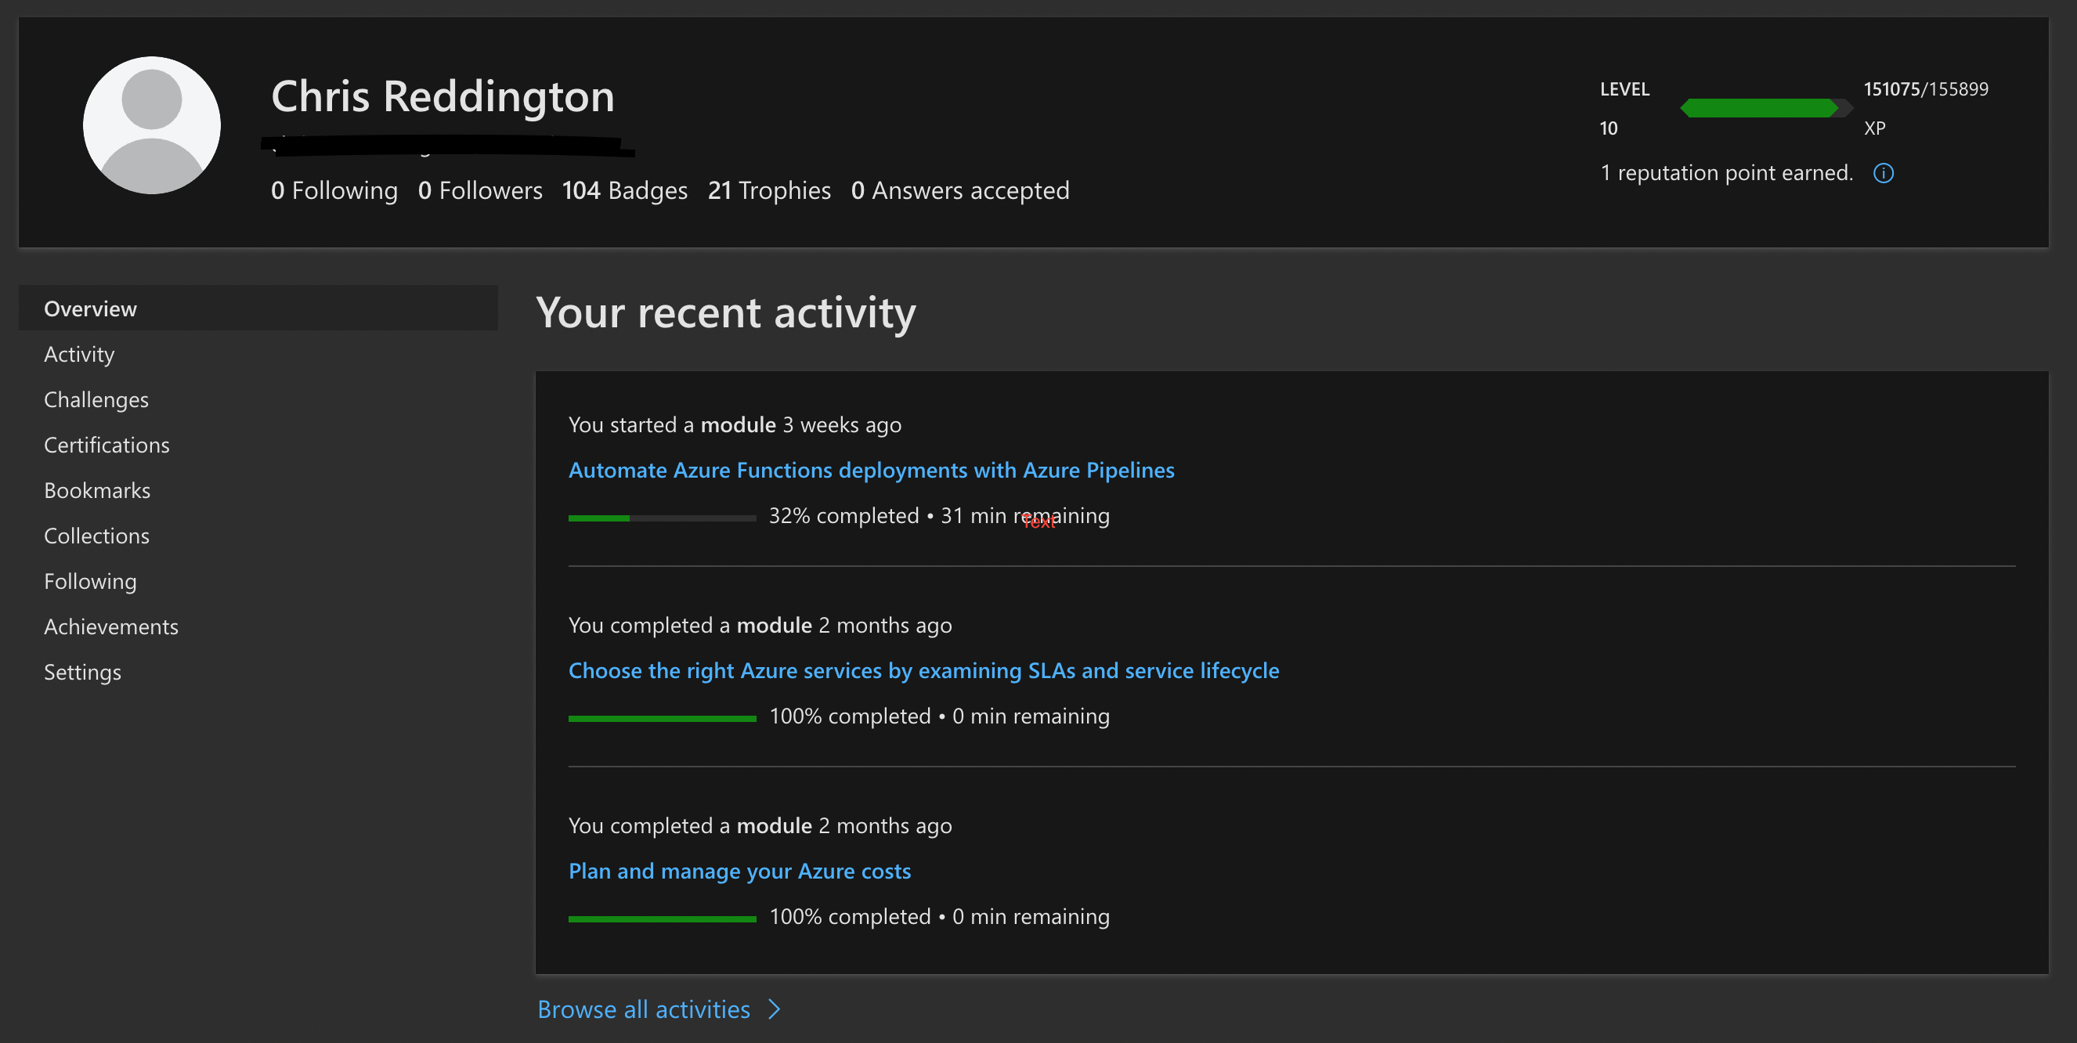The image size is (2077, 1043).
Task: Click the Following sidebar icon
Action: pos(91,580)
